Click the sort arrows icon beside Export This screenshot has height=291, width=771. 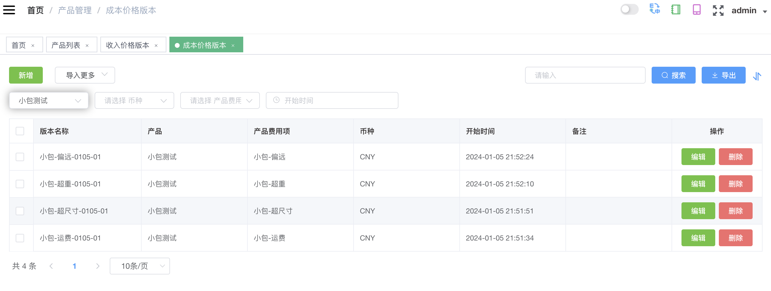click(757, 76)
